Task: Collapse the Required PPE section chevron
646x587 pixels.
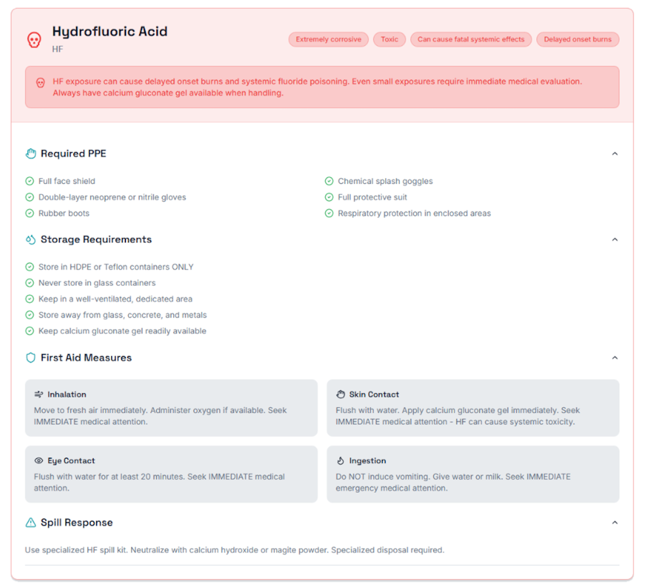Action: pyautogui.click(x=615, y=154)
